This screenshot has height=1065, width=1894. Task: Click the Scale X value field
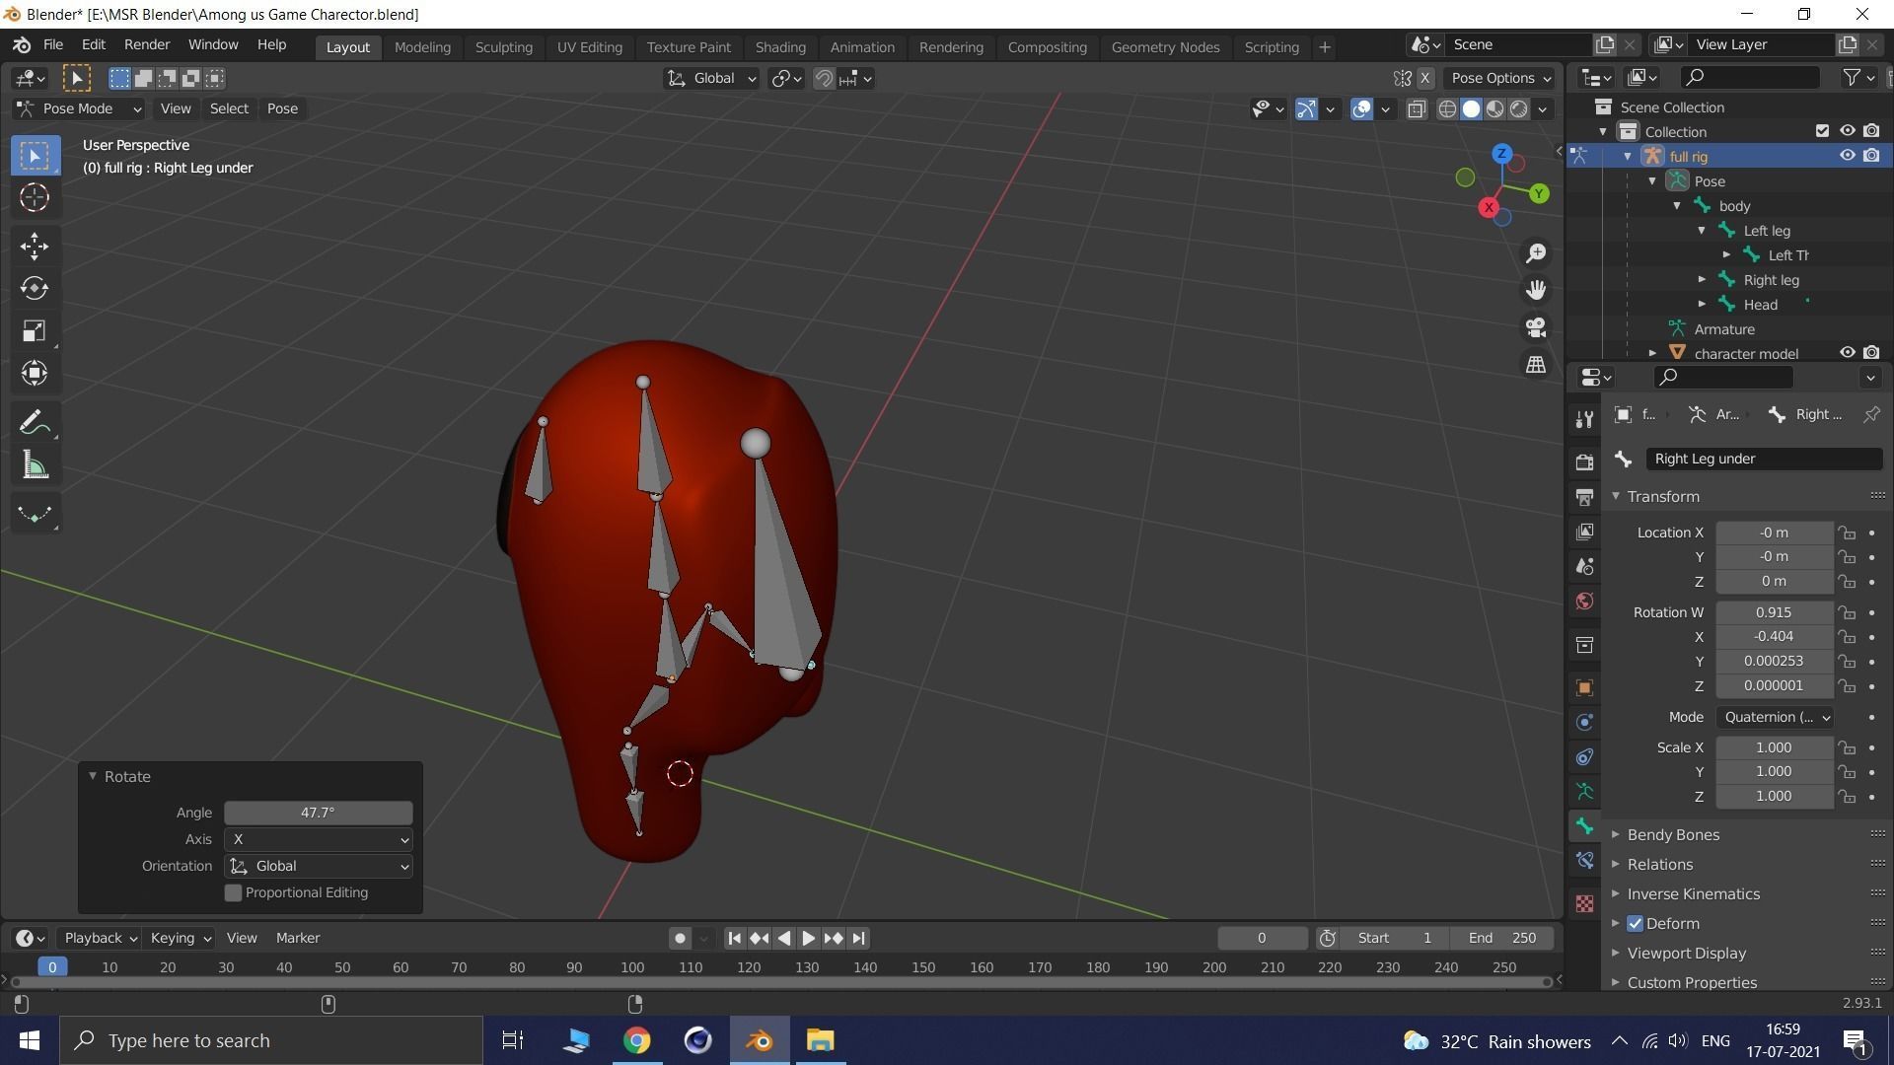point(1774,747)
